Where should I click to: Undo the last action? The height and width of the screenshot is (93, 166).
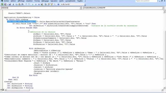pyautogui.click(x=26, y=4)
